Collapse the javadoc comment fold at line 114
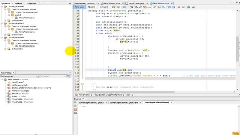 coord(82,84)
